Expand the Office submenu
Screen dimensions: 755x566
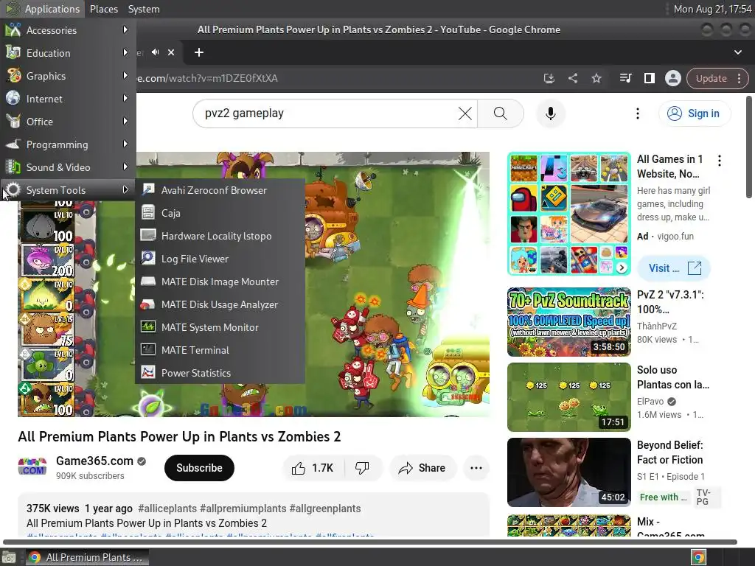tap(68, 122)
